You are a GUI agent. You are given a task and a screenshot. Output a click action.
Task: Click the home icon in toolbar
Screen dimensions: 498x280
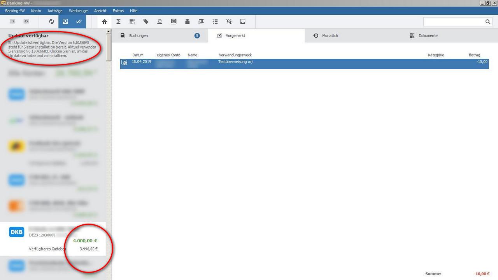104,22
